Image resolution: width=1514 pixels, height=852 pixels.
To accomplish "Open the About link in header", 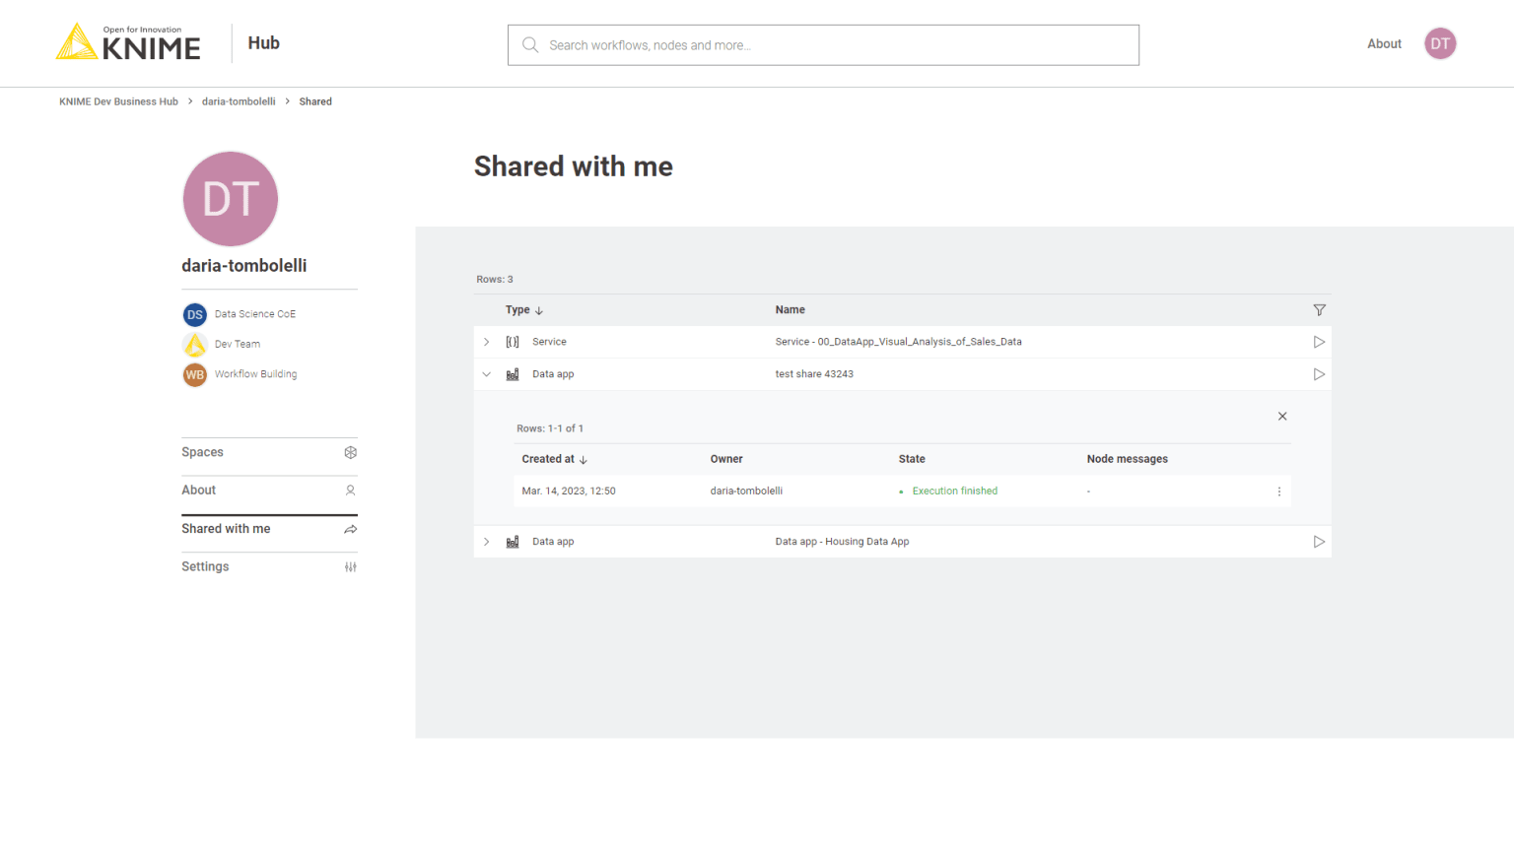I will tap(1384, 44).
